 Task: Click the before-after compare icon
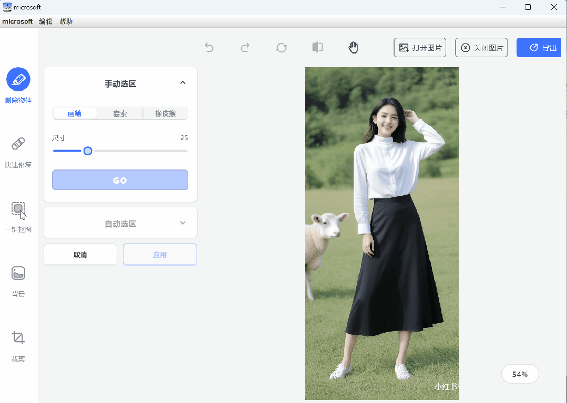tap(317, 47)
